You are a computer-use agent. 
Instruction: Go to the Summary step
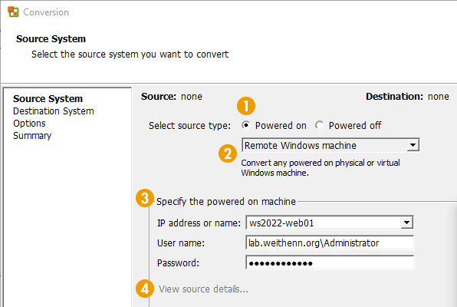tap(32, 136)
